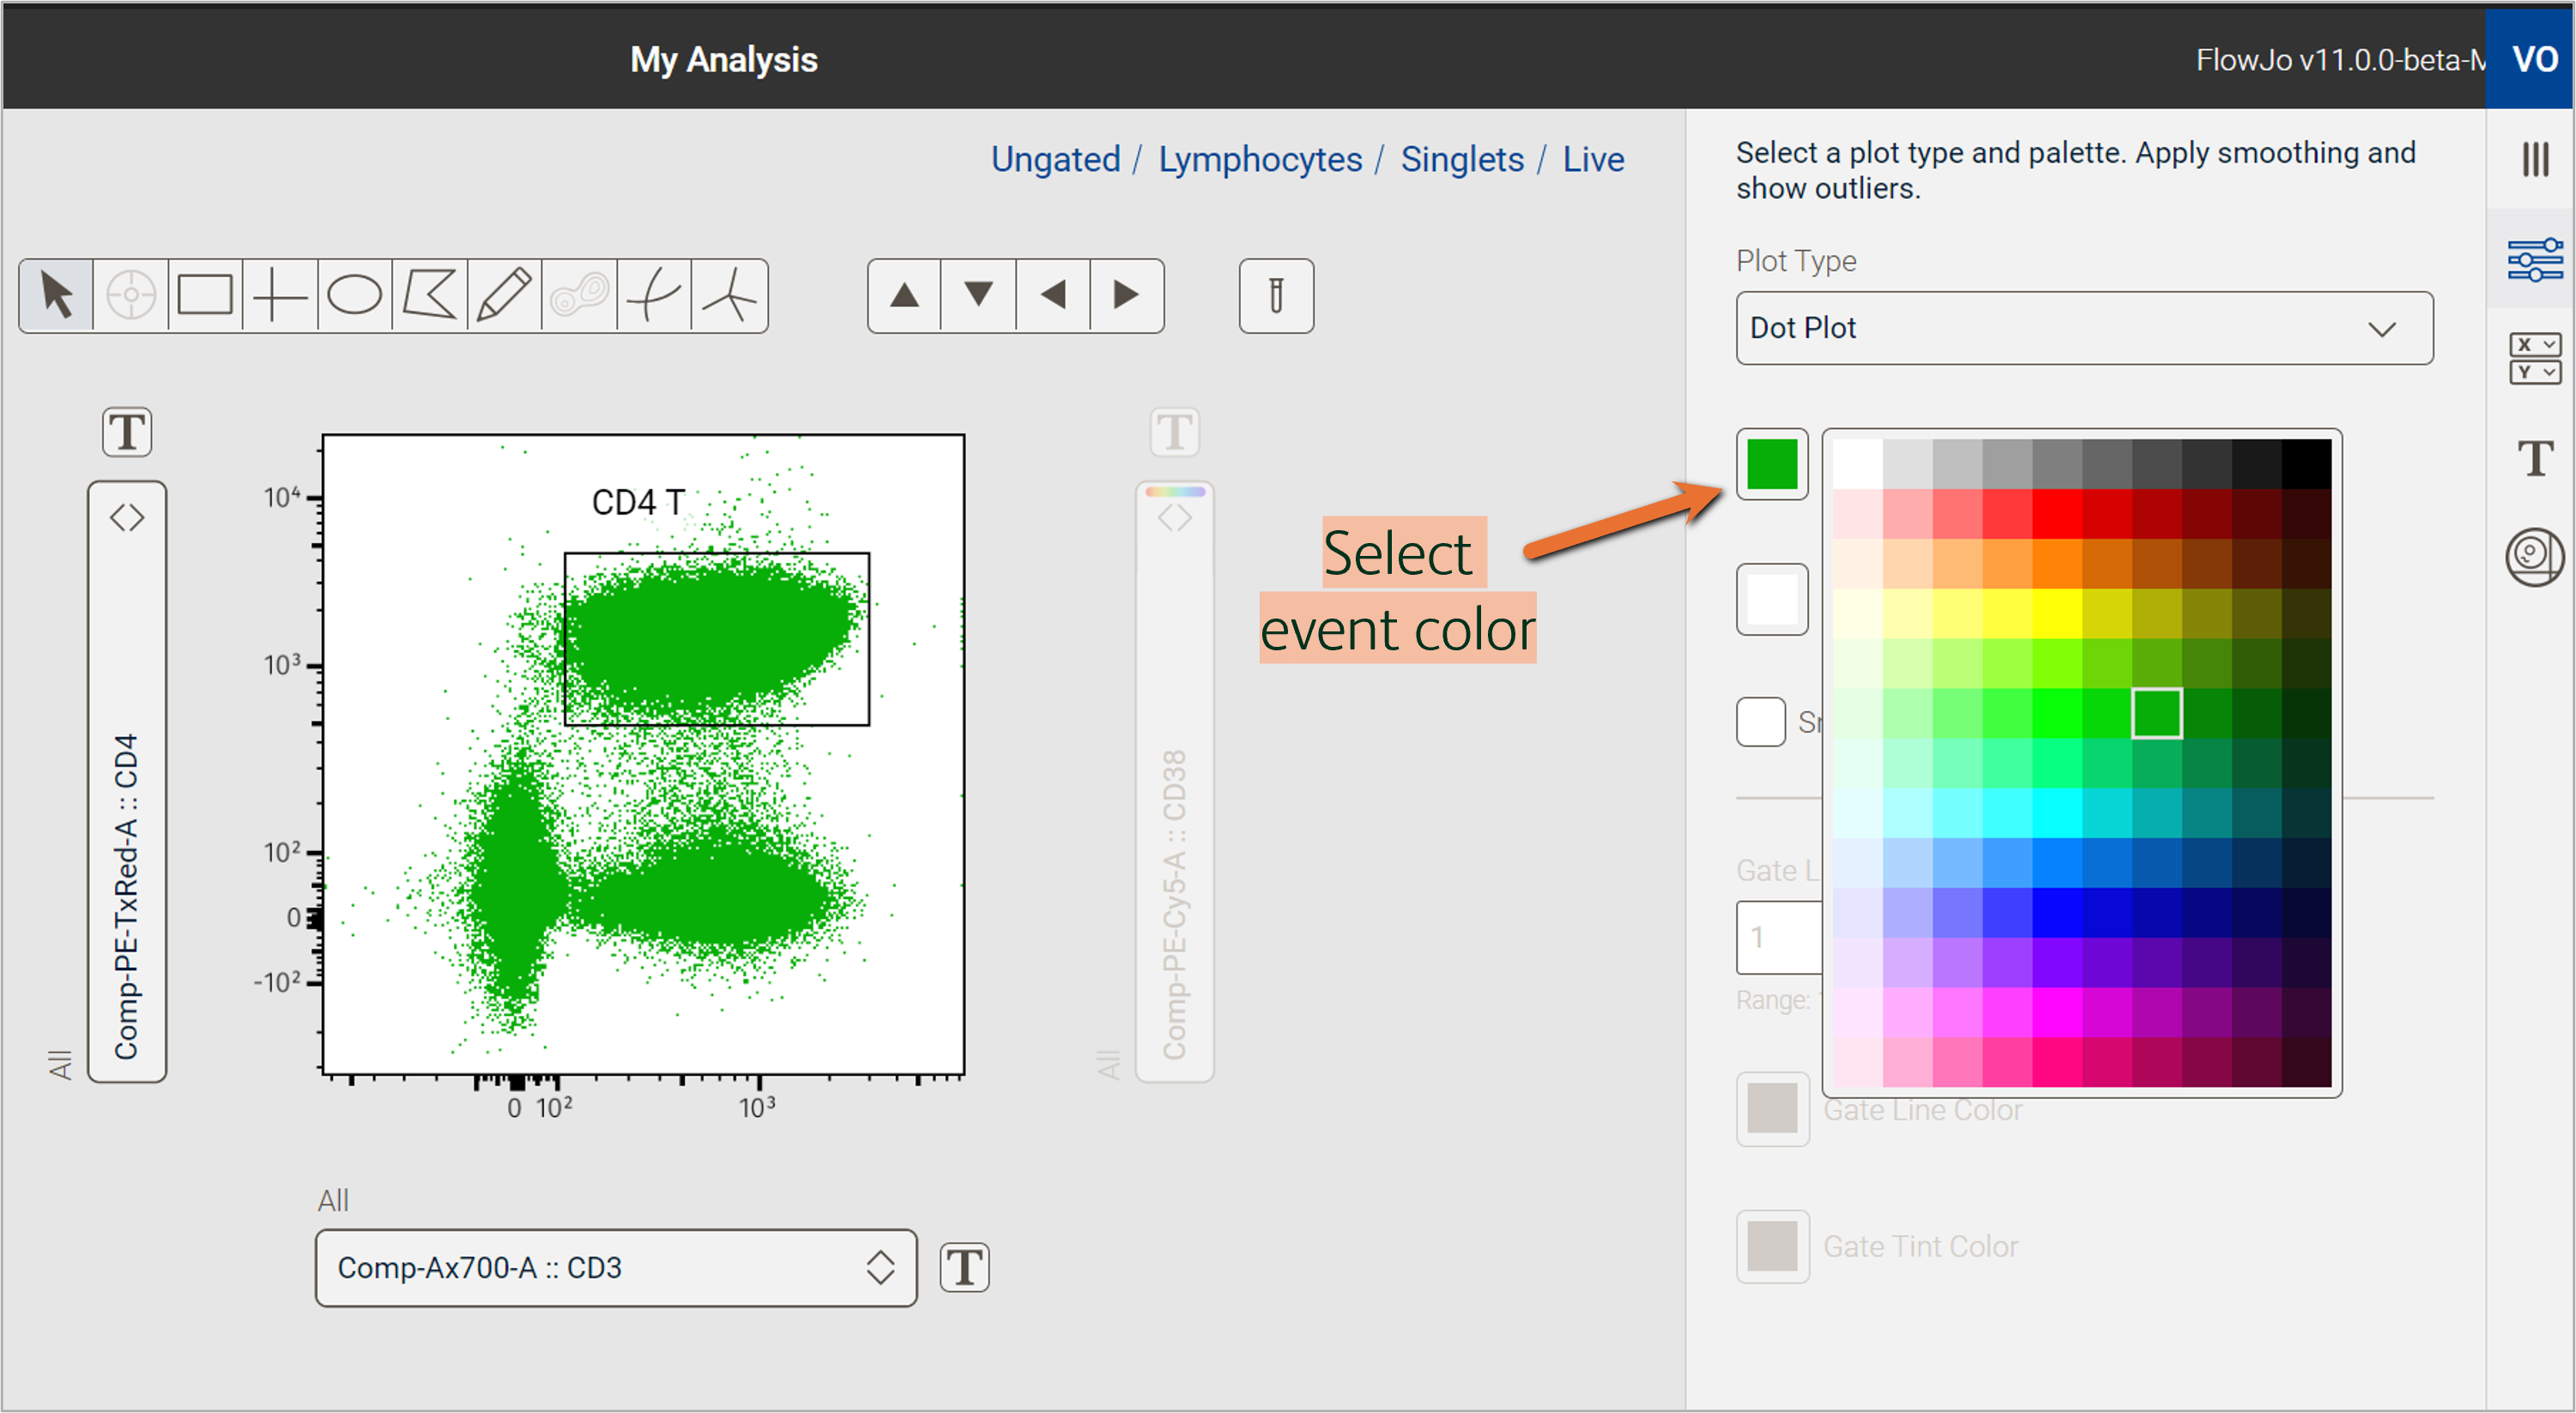Open the plot settings panel in the right sidebar
This screenshot has height=1413, width=2576.
point(2534,258)
